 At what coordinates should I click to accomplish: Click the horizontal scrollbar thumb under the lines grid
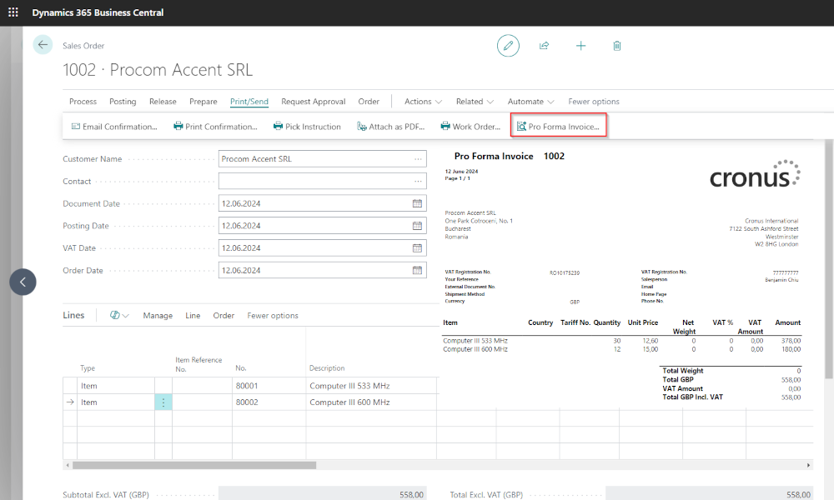194,466
